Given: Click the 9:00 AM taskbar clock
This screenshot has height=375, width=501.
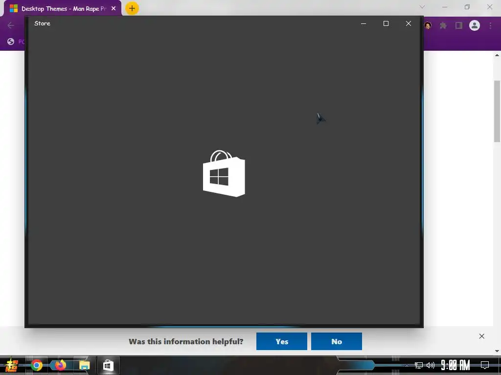Looking at the screenshot, I should 455,365.
